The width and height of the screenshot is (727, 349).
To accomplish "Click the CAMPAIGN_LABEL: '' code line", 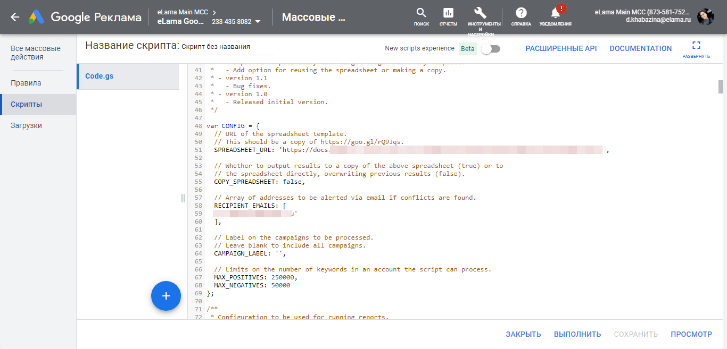I will point(250,253).
